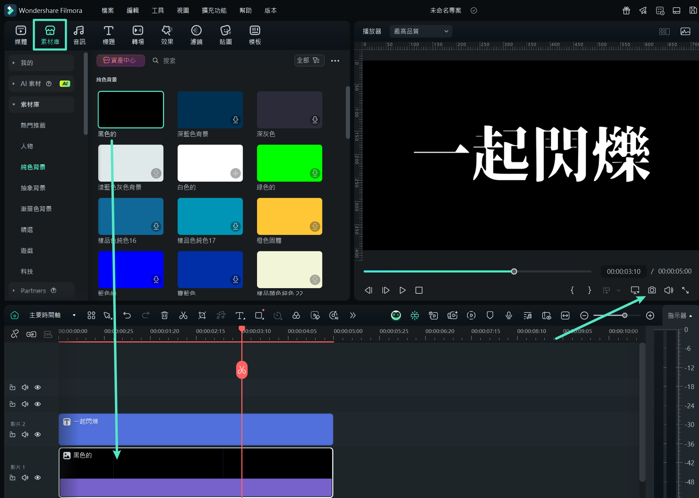Lock the 影片 1 track
The width and height of the screenshot is (699, 498).
click(13, 477)
